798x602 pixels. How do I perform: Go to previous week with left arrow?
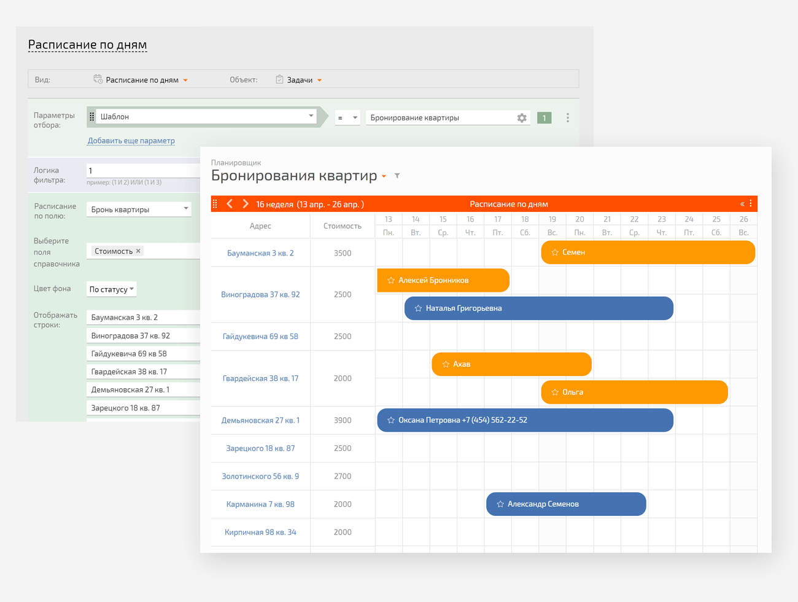coord(230,204)
